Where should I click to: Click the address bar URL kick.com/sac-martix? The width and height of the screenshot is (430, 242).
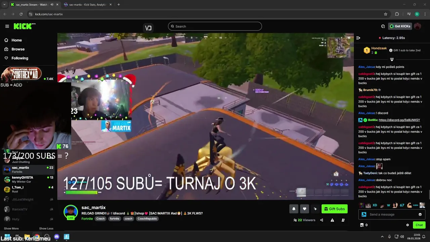(x=49, y=14)
